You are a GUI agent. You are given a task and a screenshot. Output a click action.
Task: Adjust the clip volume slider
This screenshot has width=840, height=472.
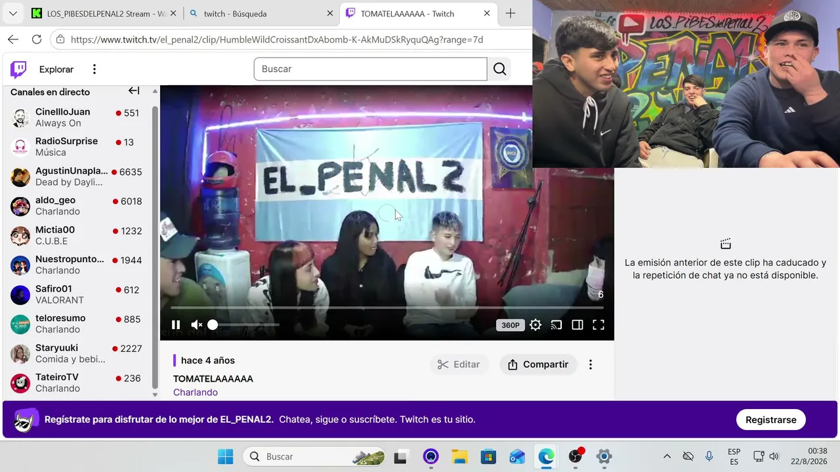point(243,324)
